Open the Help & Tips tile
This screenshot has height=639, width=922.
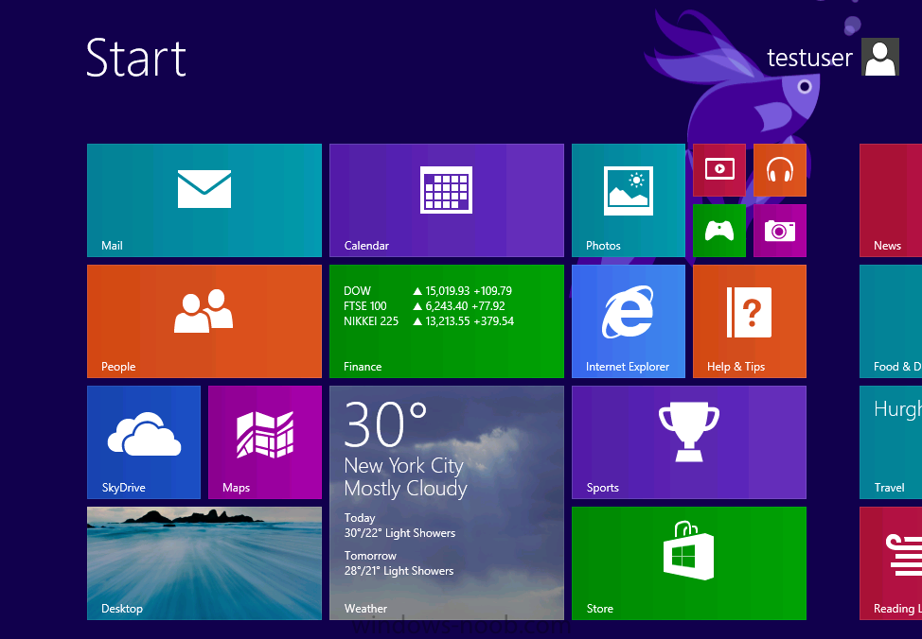[x=749, y=321]
